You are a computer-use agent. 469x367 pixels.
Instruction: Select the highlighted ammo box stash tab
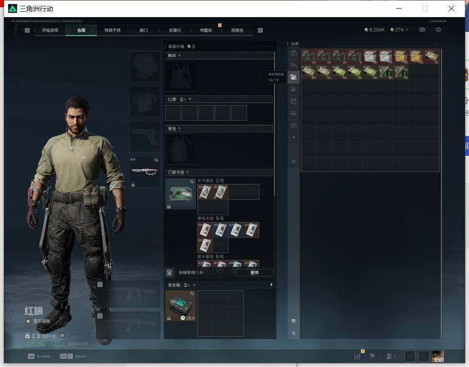[293, 77]
